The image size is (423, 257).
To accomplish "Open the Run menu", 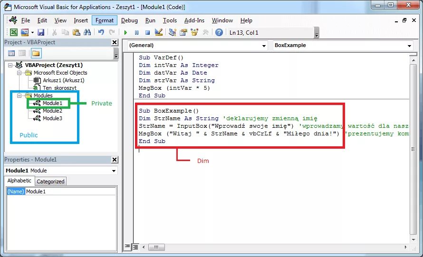I will [150, 20].
